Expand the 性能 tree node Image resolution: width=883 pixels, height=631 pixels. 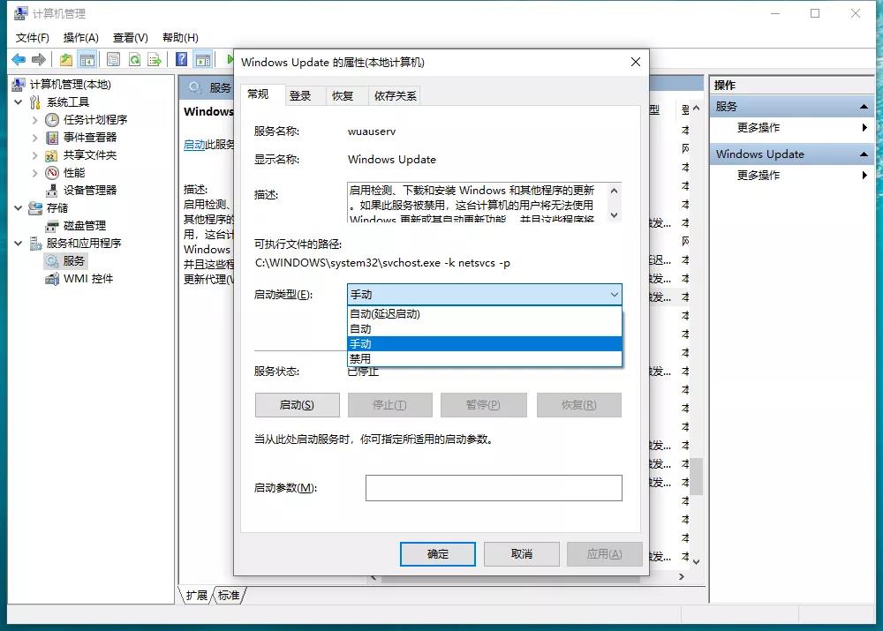34,173
